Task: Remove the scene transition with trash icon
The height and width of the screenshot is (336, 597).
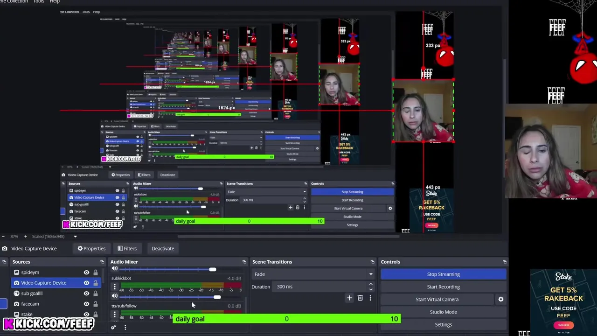Action: point(360,298)
